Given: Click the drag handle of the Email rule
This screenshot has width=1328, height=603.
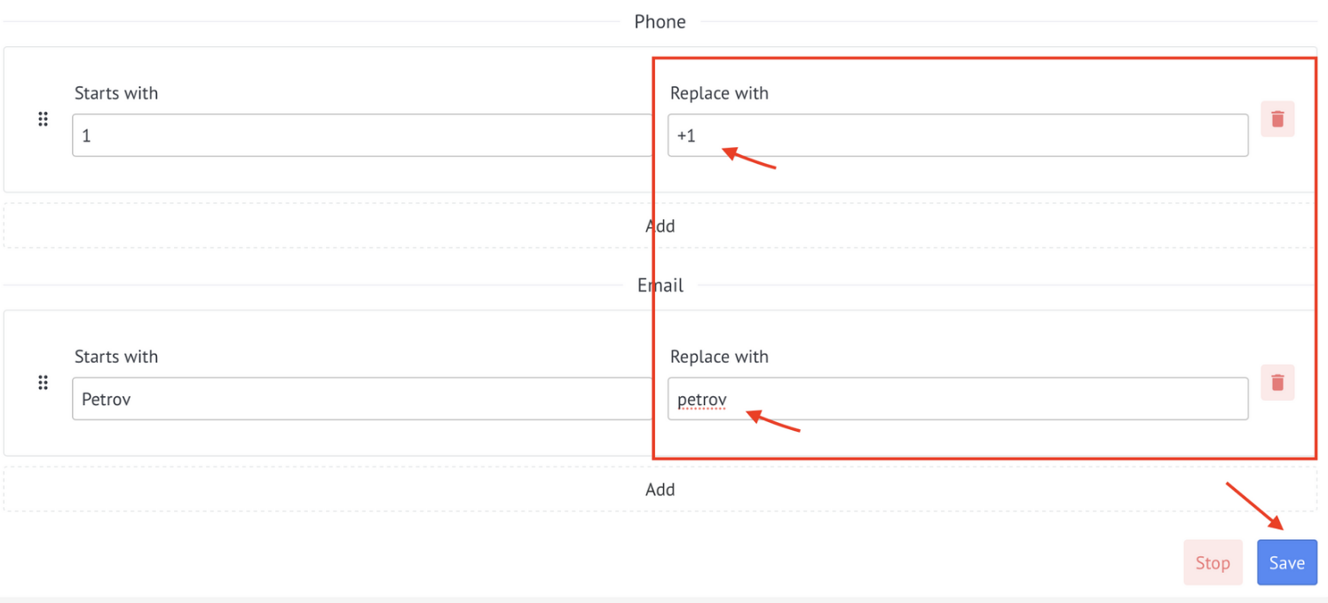Looking at the screenshot, I should [43, 382].
